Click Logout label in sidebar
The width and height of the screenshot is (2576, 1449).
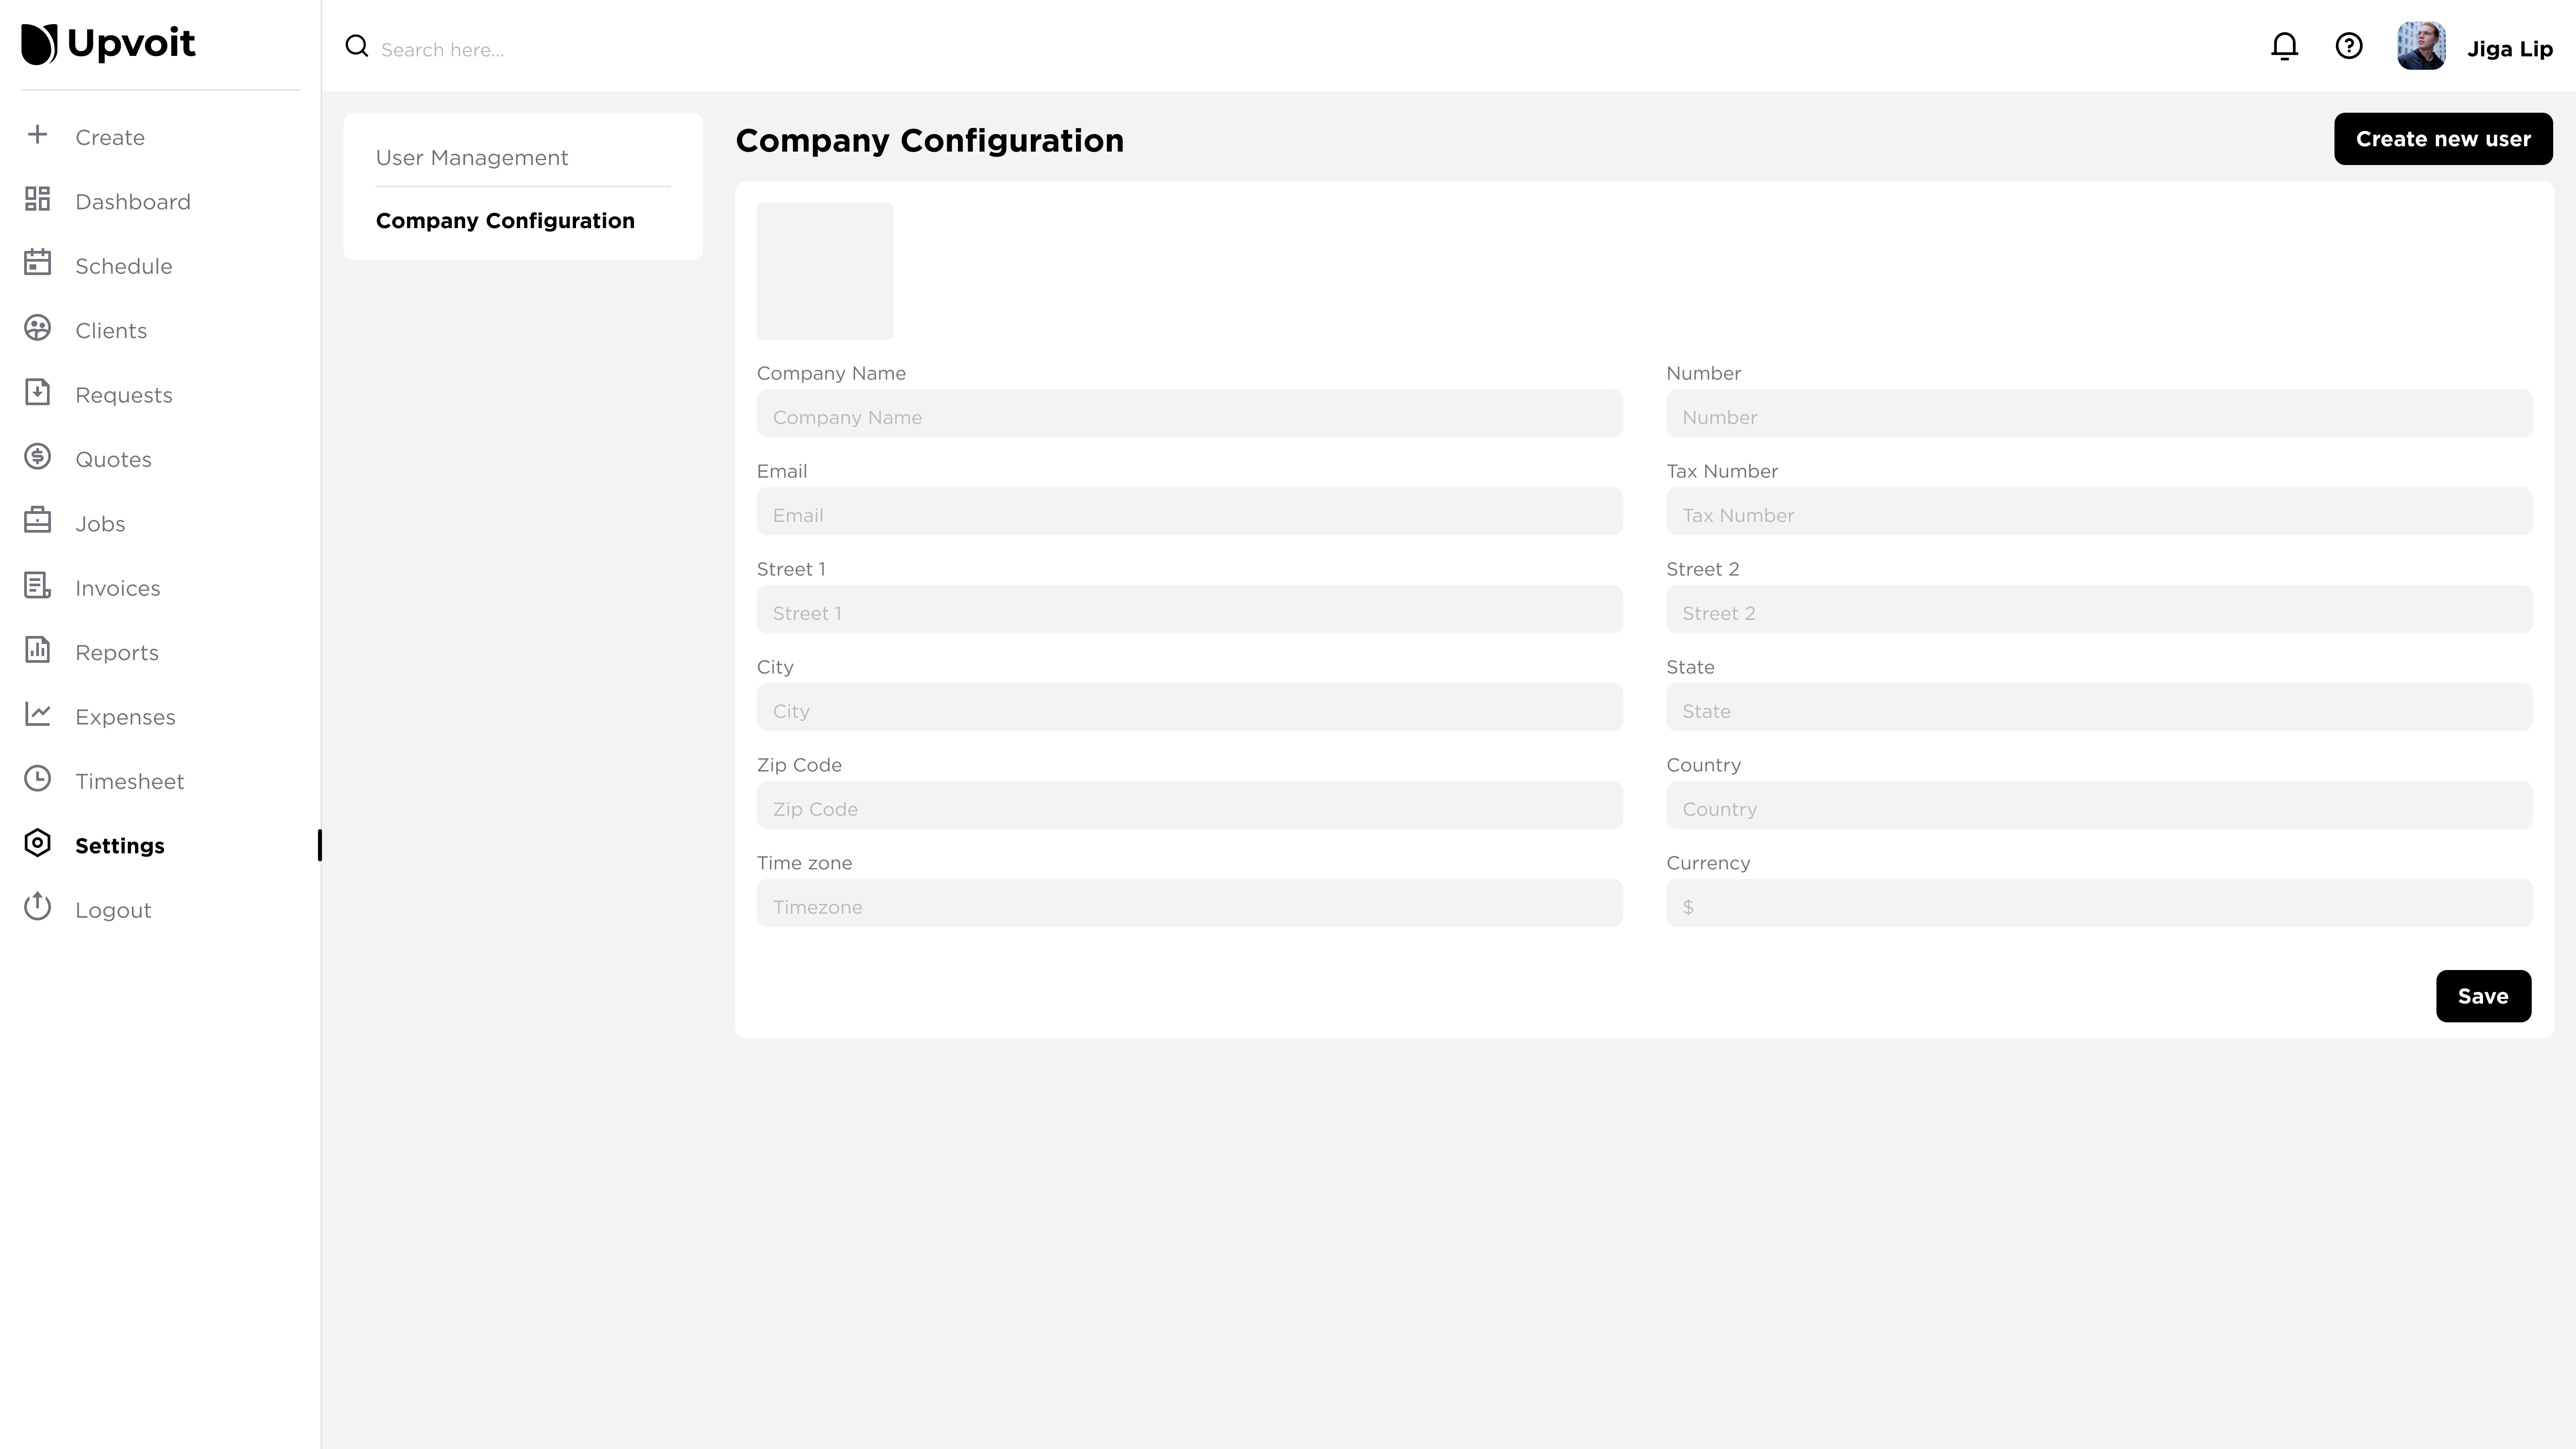(x=113, y=910)
